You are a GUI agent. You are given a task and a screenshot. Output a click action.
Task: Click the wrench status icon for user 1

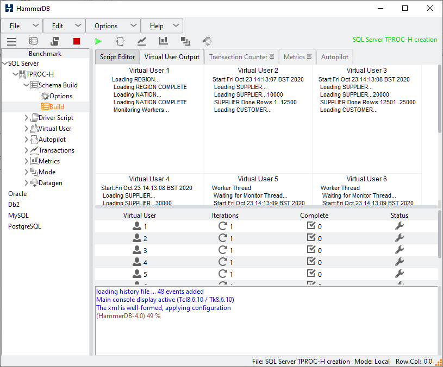399,226
